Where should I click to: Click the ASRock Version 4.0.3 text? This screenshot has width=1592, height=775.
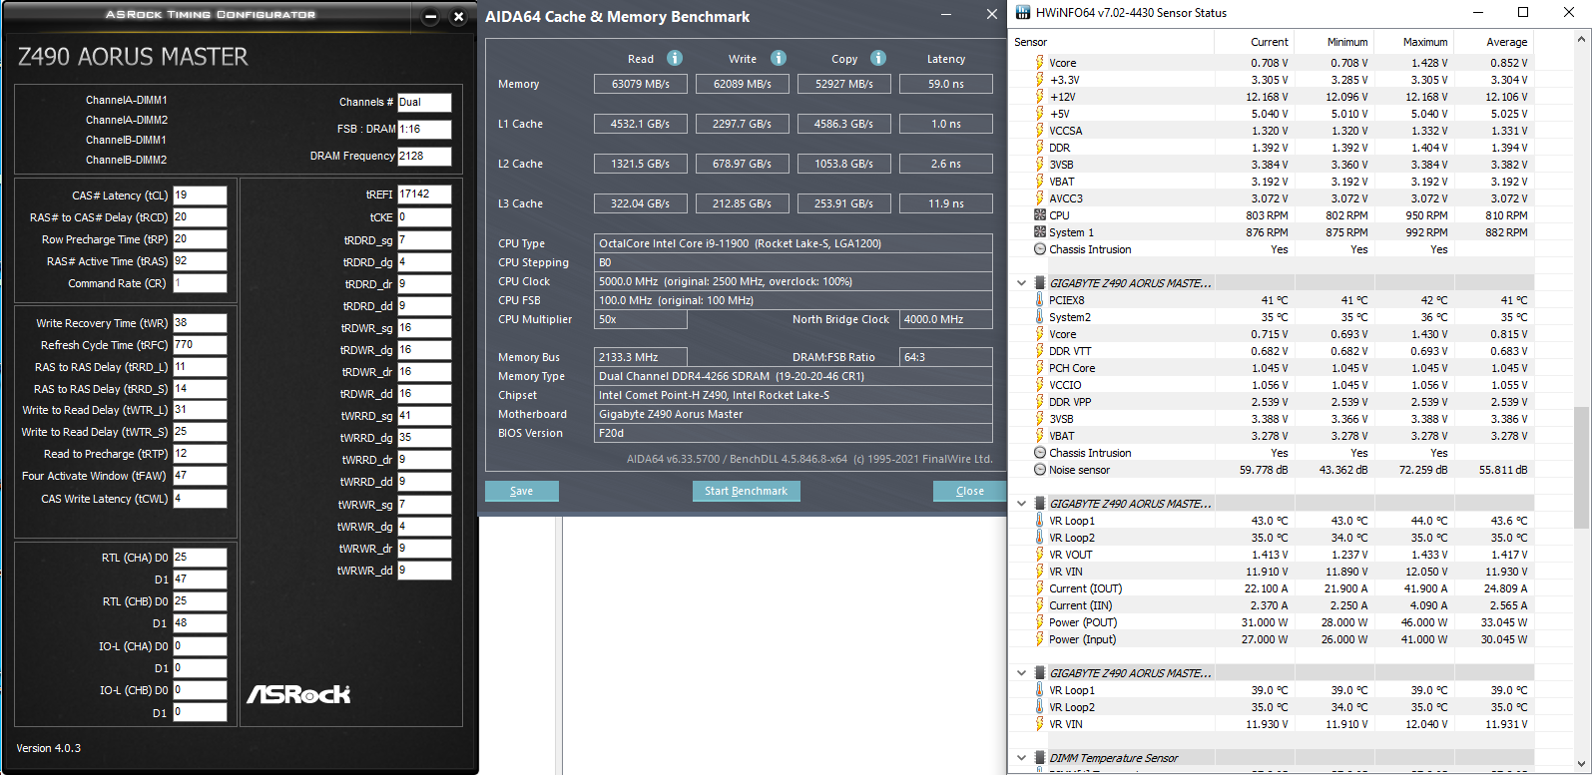click(x=49, y=748)
